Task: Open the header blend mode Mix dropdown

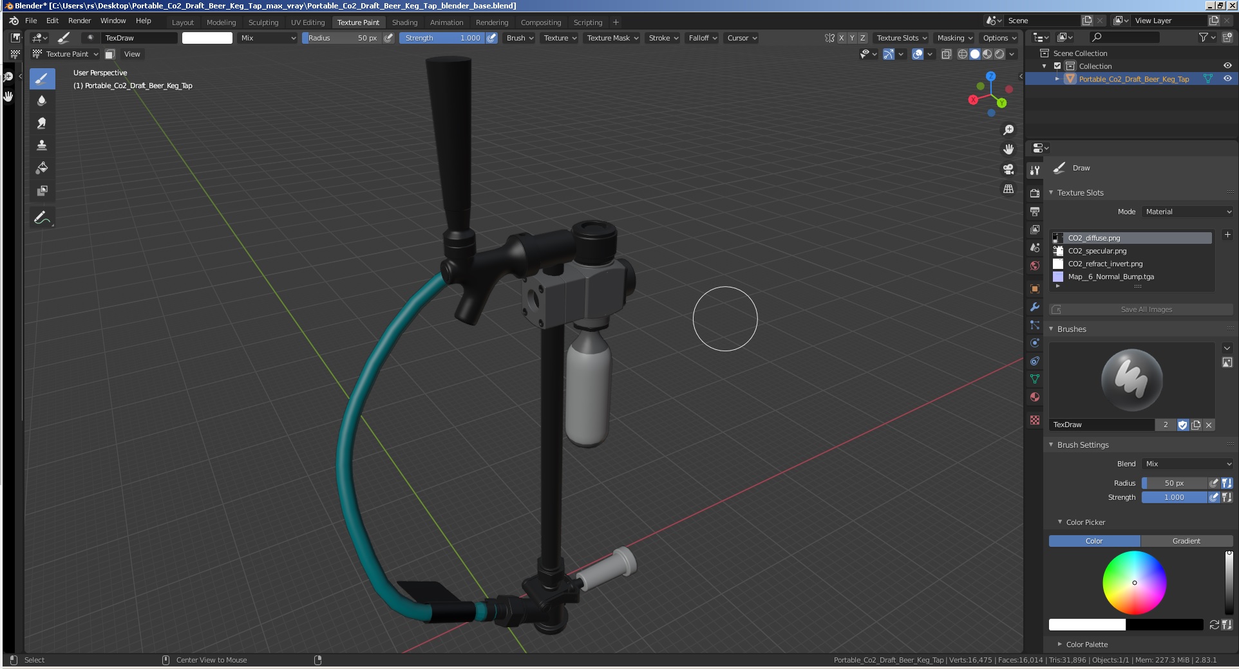Action: (x=268, y=38)
